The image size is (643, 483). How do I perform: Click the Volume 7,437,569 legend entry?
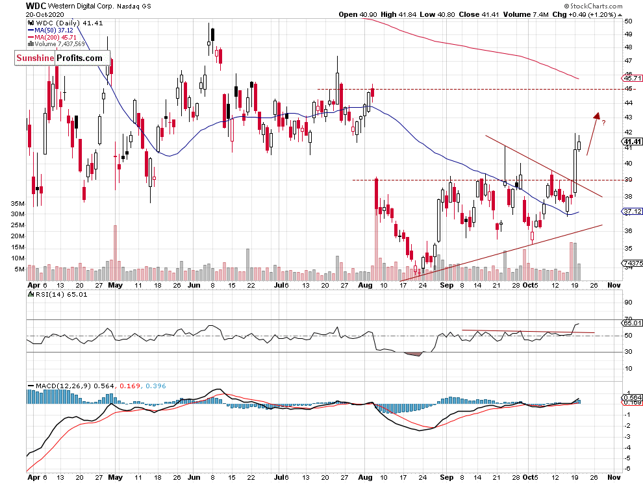[x=60, y=44]
